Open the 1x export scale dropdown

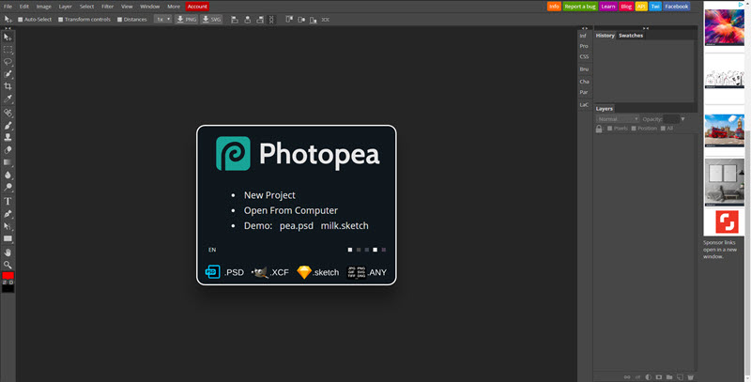click(x=162, y=20)
